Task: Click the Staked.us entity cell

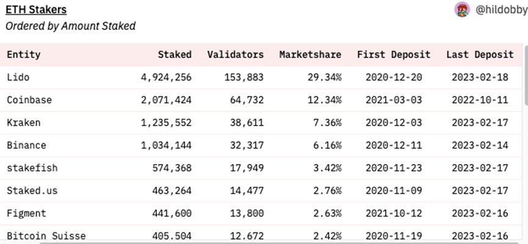Action: (x=32, y=190)
